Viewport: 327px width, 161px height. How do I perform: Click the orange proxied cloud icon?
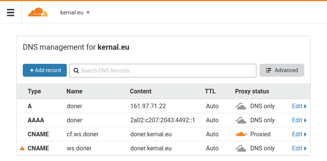[x=241, y=134]
